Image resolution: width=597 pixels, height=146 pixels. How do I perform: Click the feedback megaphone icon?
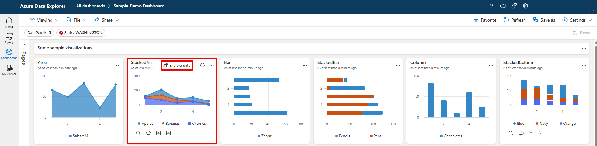503,6
